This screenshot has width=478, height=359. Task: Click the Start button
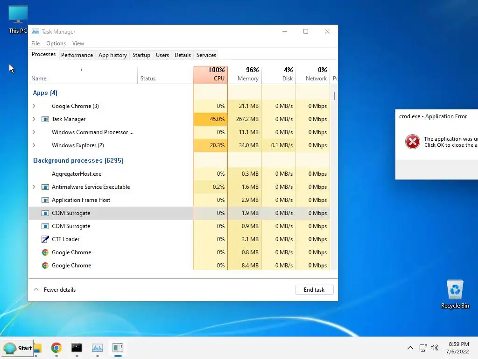point(17,348)
